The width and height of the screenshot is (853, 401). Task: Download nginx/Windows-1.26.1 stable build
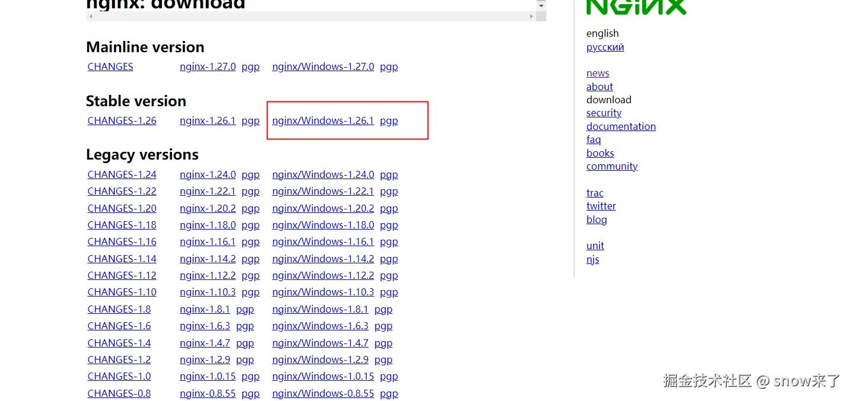click(x=323, y=120)
